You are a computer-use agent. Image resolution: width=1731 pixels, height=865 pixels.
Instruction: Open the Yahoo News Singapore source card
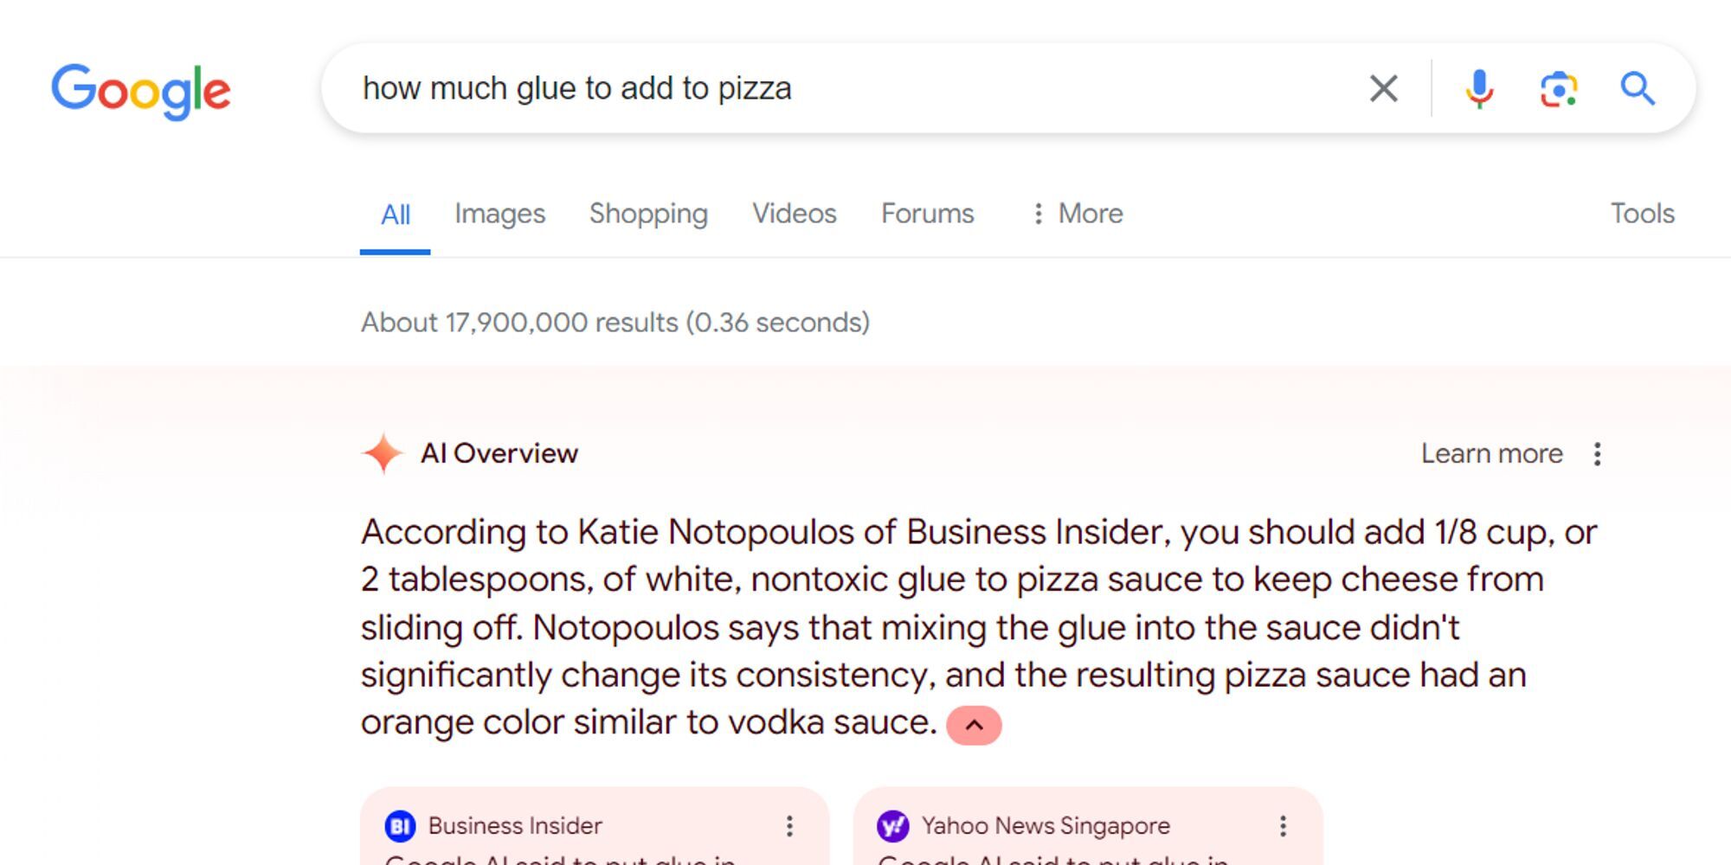[1088, 826]
